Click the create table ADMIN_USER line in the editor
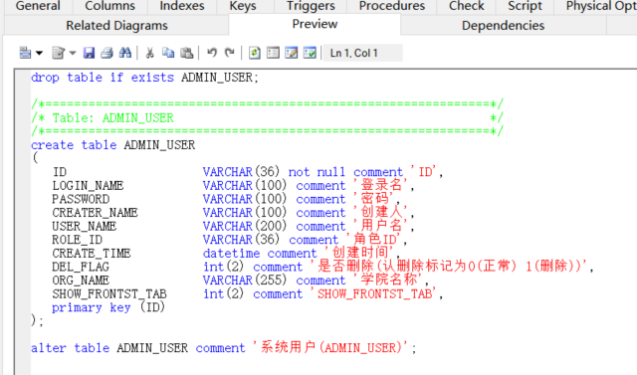This screenshot has height=375, width=637. [x=112, y=145]
